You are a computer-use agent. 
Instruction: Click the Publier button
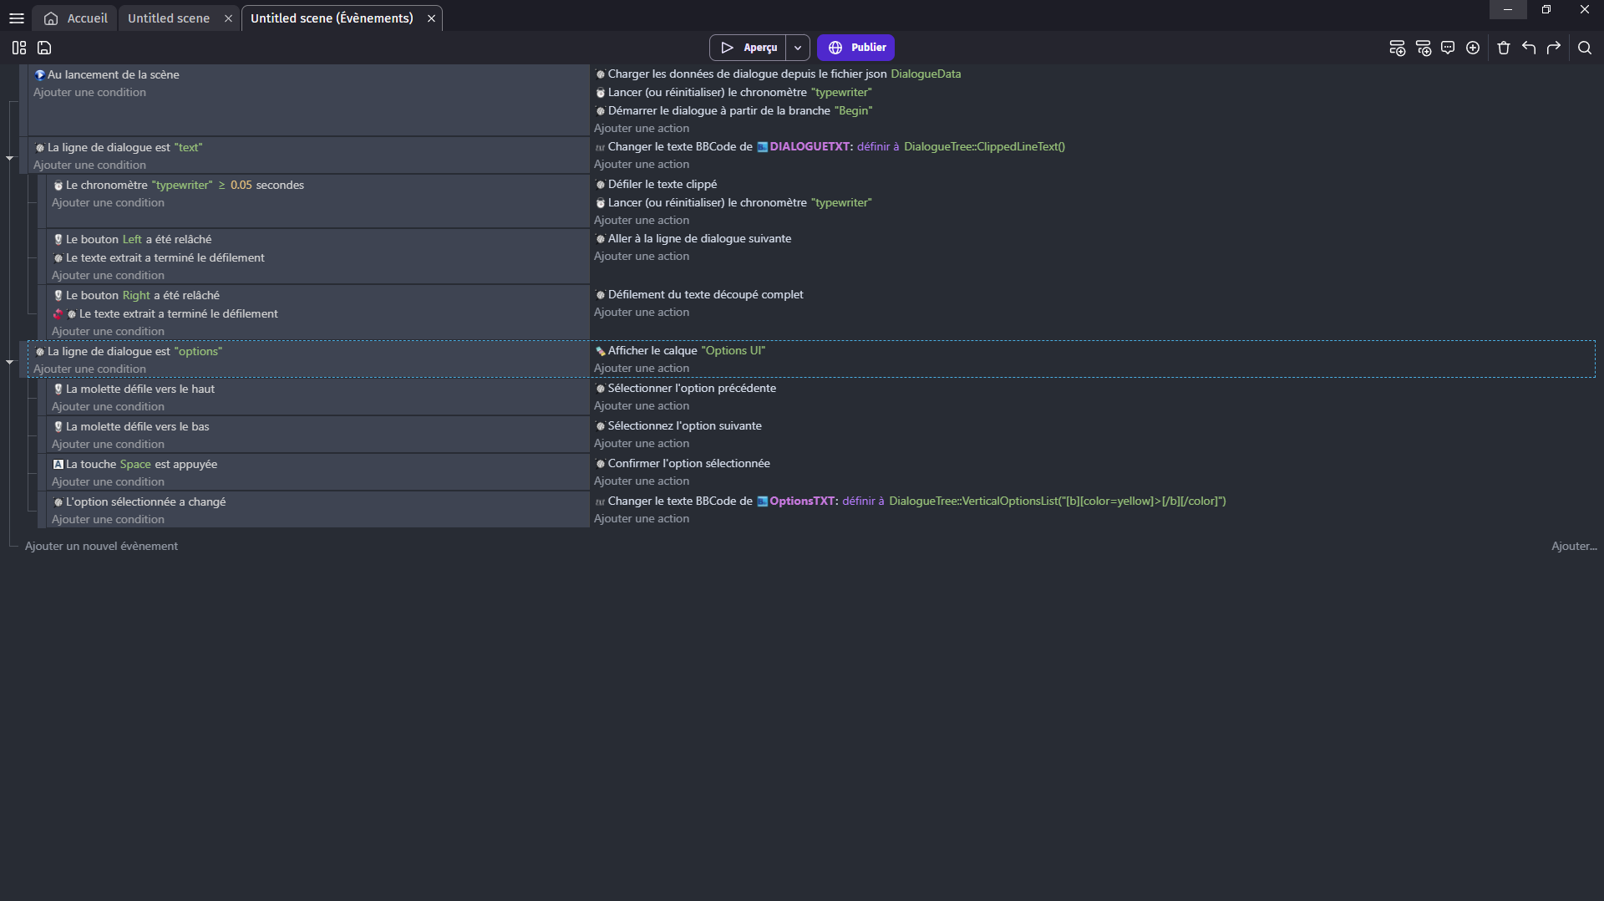tap(855, 47)
